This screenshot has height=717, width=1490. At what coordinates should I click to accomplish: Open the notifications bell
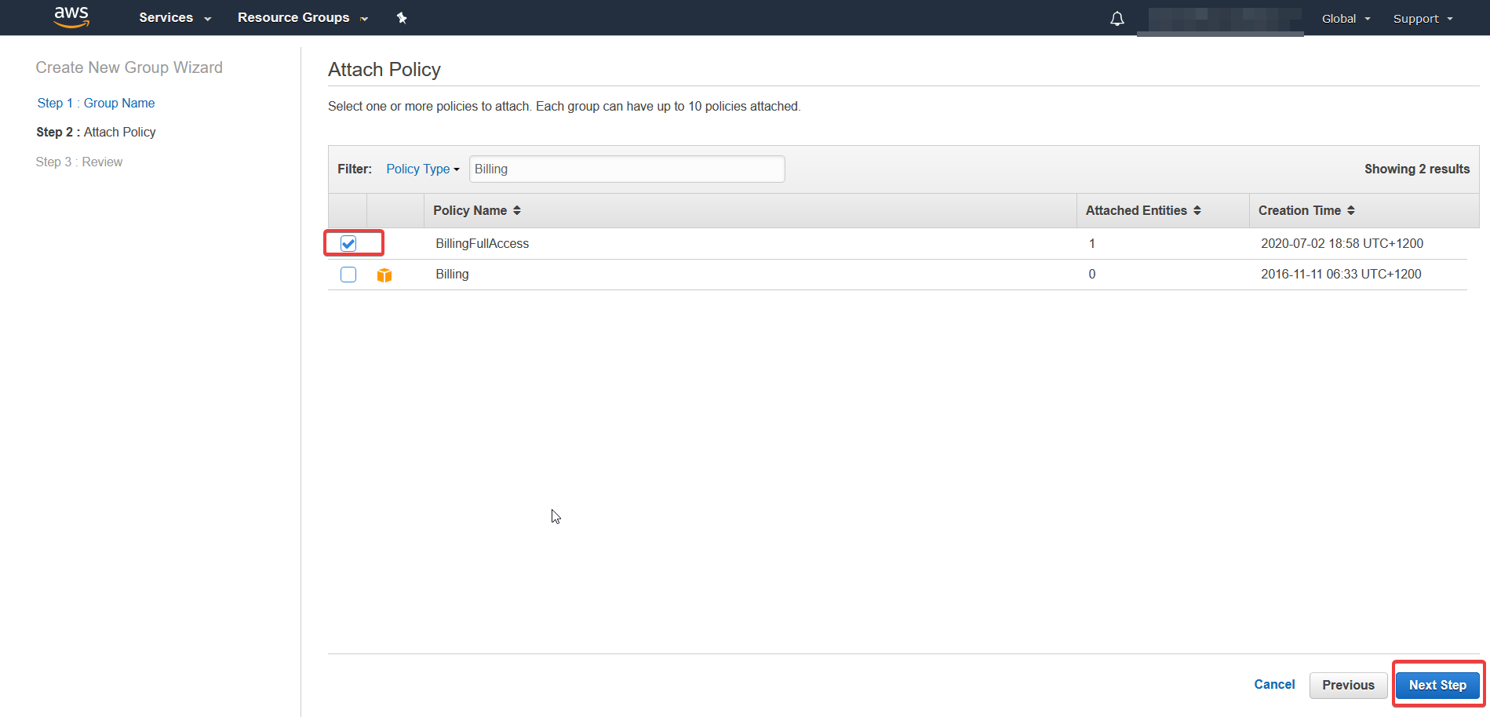click(x=1117, y=18)
